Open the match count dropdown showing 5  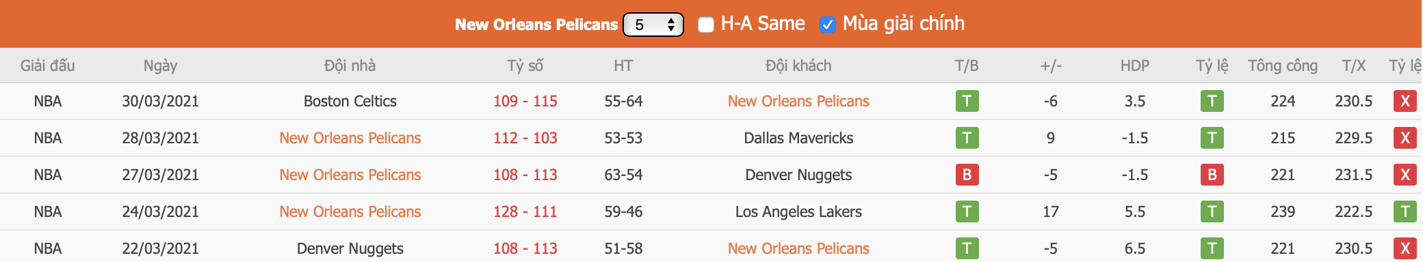[x=653, y=25]
